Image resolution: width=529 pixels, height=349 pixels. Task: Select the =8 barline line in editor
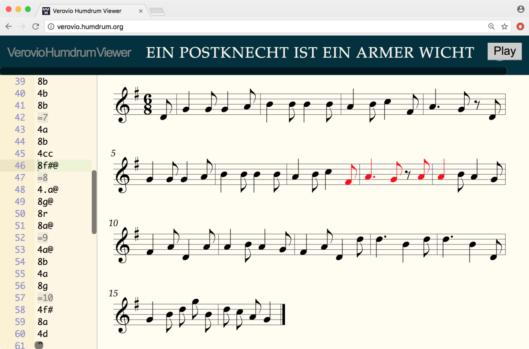click(43, 177)
